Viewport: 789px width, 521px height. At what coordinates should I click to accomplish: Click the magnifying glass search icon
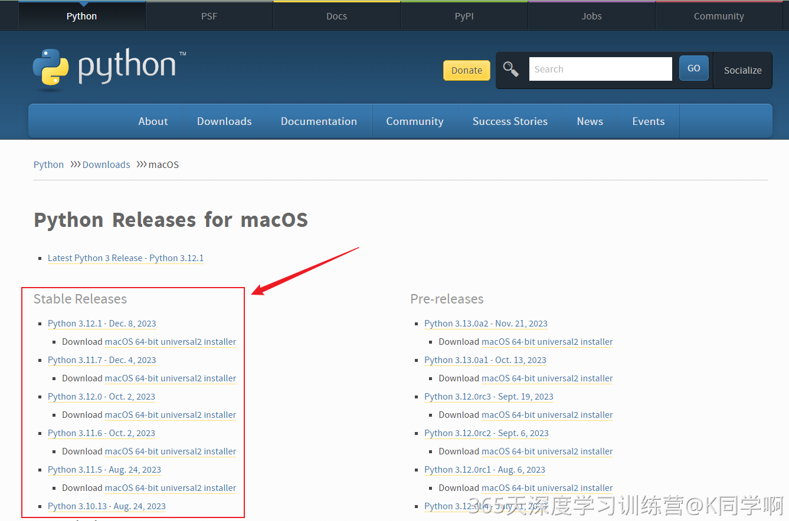coord(511,70)
